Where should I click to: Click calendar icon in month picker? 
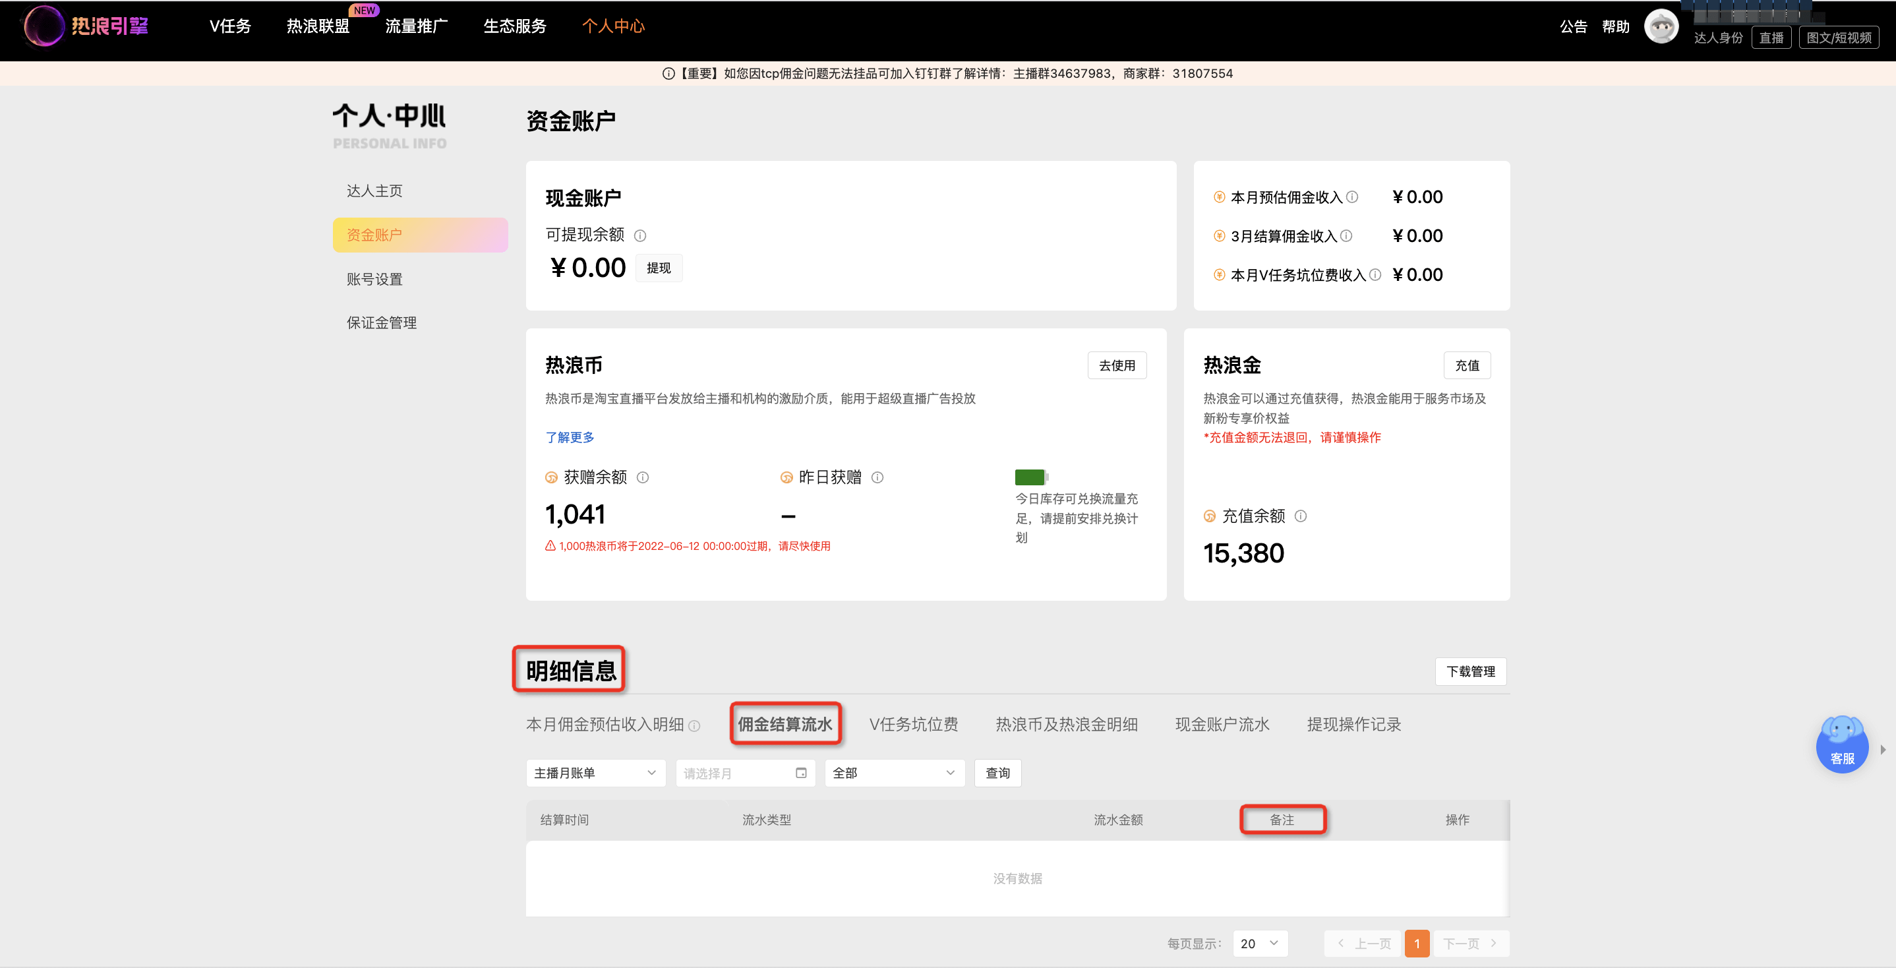(x=802, y=773)
